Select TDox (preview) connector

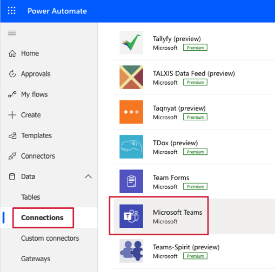click(176, 143)
